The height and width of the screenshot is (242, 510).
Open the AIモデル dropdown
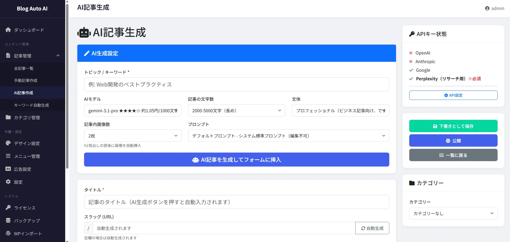133,110
